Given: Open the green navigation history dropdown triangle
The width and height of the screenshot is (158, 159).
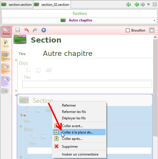Looking at the screenshot, I should tap(148, 4).
